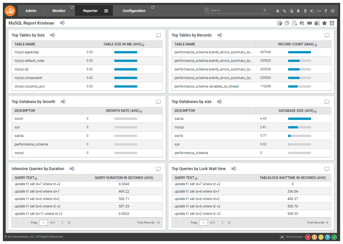The image size is (343, 244).
Task: Click icon next to Top Database by Growth title
Action: (63, 102)
